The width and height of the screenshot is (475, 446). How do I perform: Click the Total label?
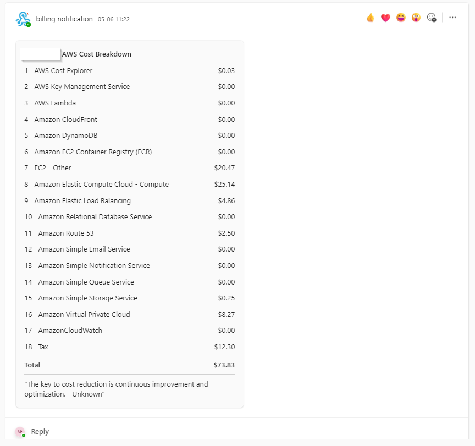(32, 365)
